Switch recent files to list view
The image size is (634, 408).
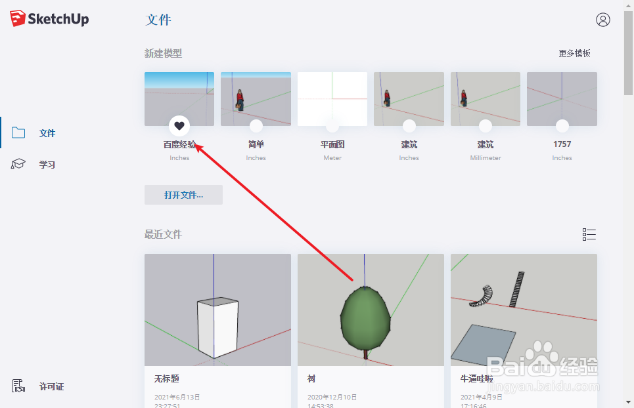coord(589,234)
